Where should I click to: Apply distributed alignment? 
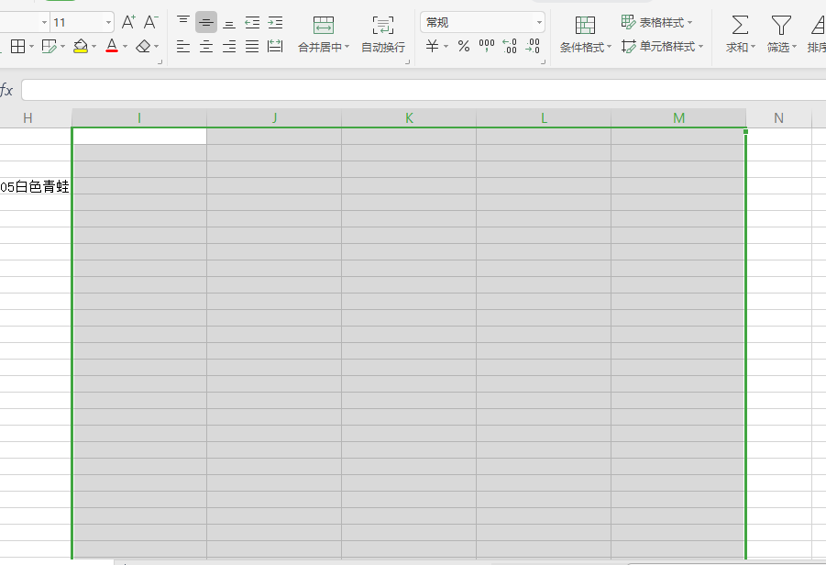pyautogui.click(x=275, y=47)
